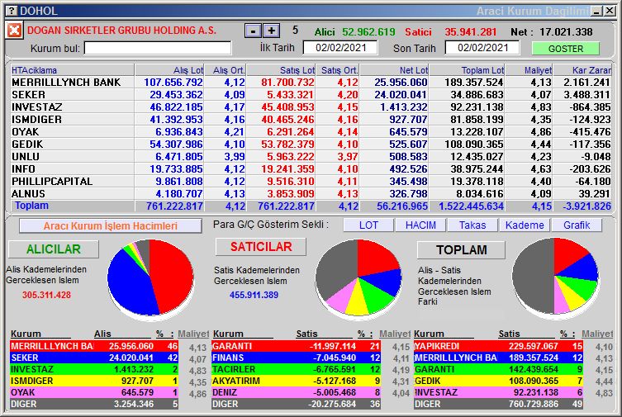Click the blue FINANS sellers legend row
The width and height of the screenshot is (622, 417).
point(297,358)
